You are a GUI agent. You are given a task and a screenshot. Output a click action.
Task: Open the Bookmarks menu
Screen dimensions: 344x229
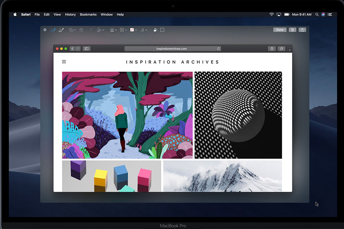click(x=88, y=15)
